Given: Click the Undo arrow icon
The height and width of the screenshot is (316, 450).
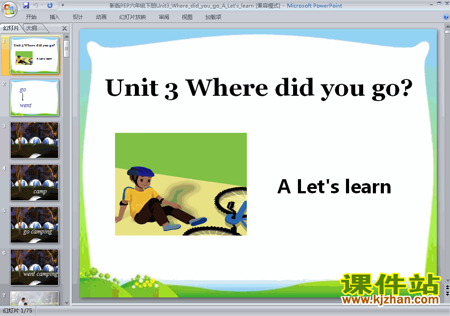Looking at the screenshot, I should (36, 5).
